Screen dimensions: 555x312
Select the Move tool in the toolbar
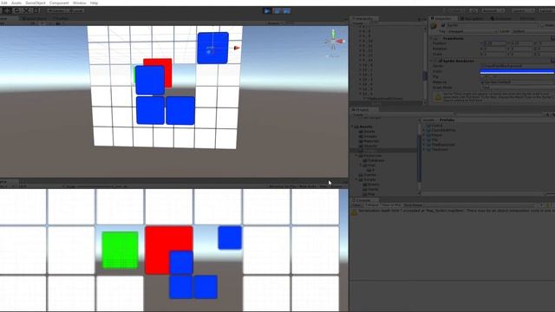7,10
